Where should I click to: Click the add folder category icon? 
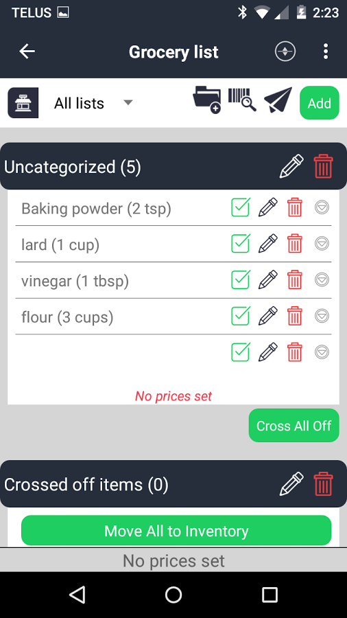point(207,100)
